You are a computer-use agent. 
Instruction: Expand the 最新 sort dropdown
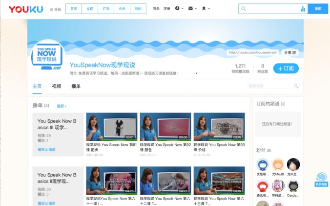(x=62, y=106)
